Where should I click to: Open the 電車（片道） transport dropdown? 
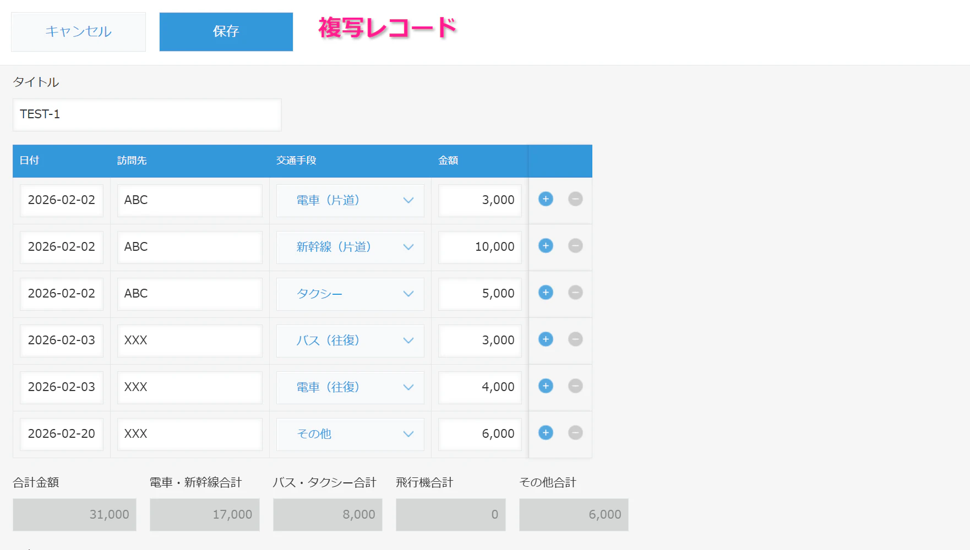[350, 200]
